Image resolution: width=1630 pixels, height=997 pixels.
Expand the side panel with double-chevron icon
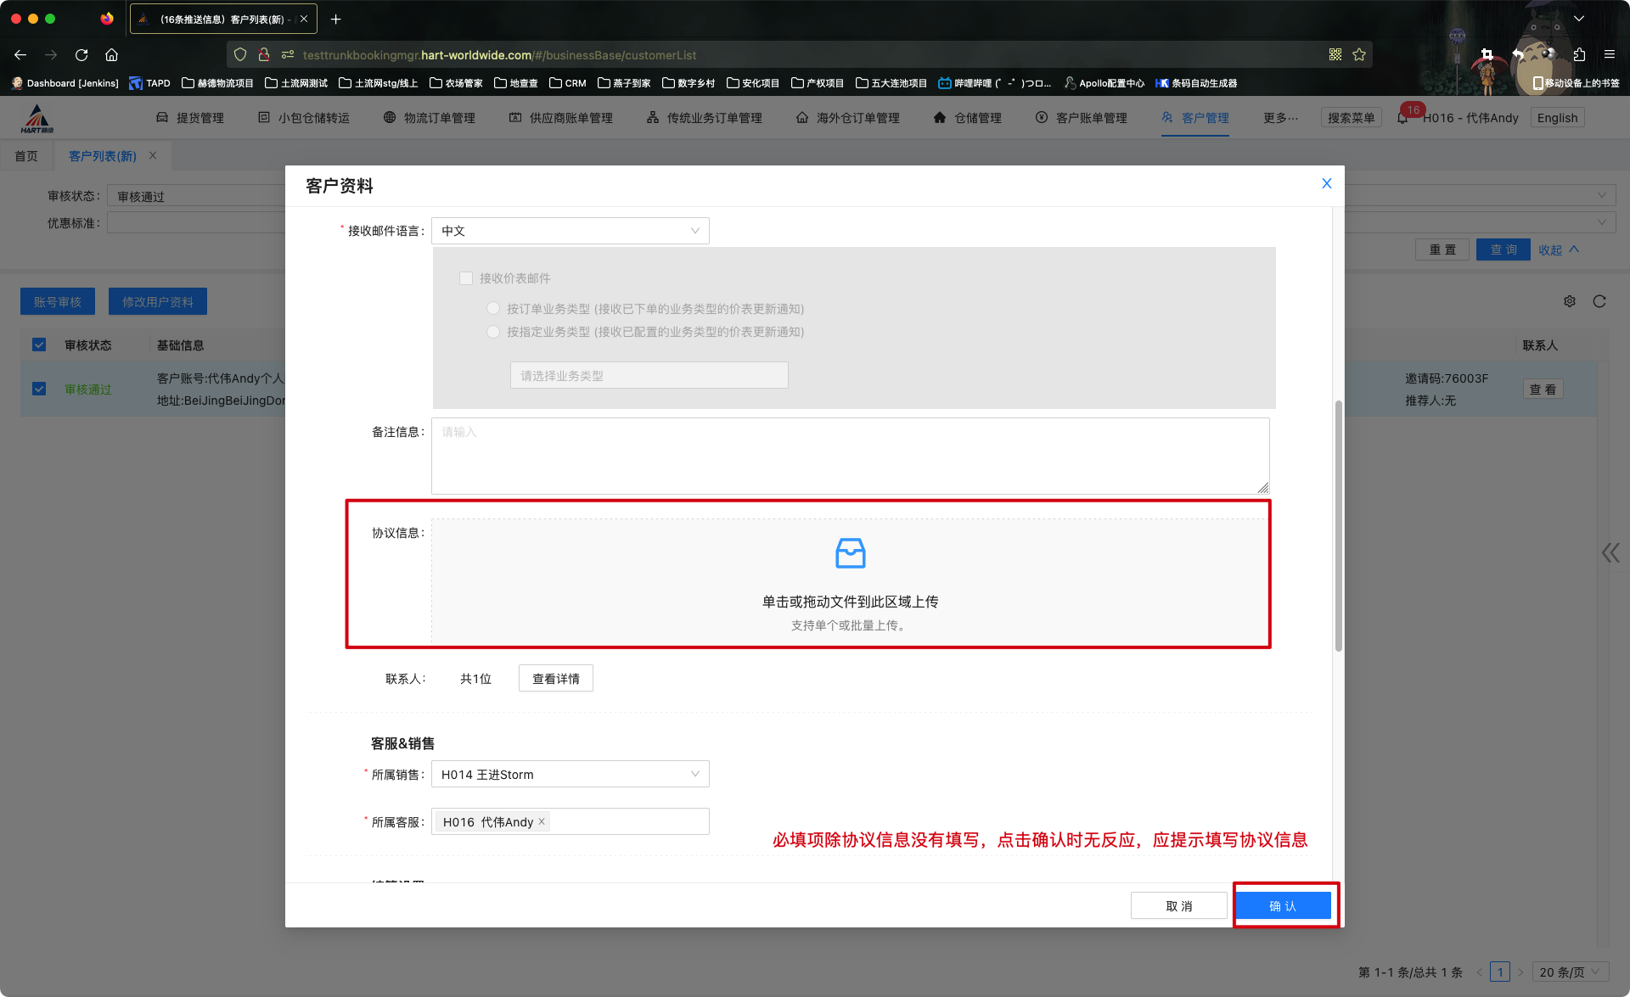(x=1610, y=553)
